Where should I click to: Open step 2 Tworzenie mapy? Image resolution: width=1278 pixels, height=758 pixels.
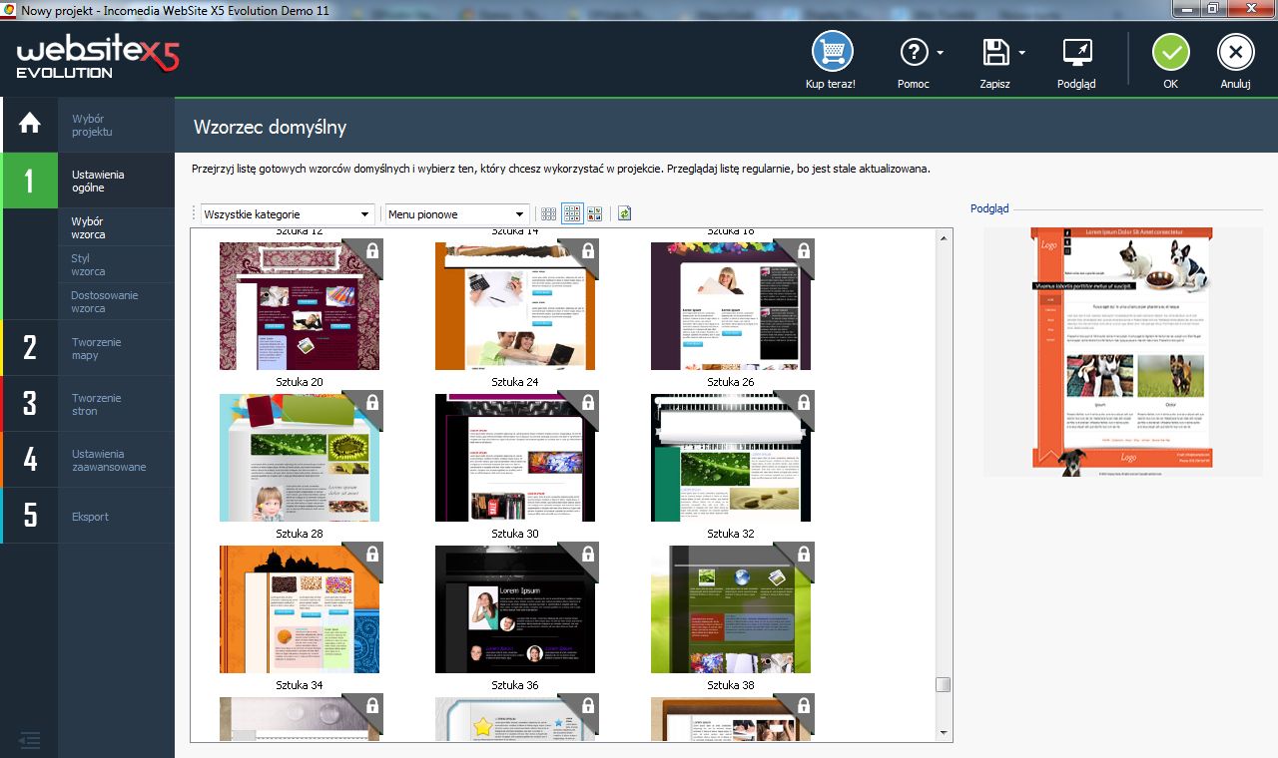coord(88,348)
